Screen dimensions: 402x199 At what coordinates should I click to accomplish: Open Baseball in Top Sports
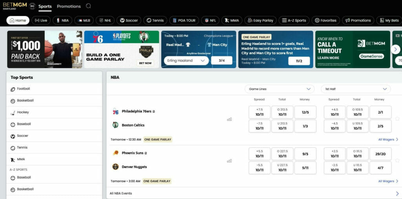click(54, 124)
